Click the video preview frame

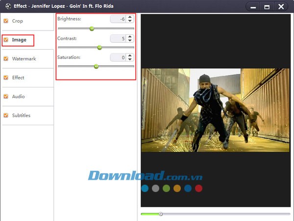pos(216,110)
